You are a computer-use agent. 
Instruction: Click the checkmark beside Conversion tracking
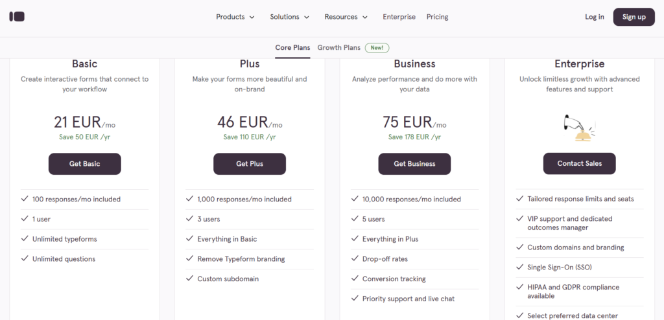click(x=355, y=279)
